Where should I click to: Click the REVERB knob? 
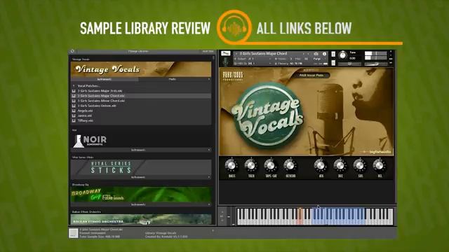click(290, 166)
